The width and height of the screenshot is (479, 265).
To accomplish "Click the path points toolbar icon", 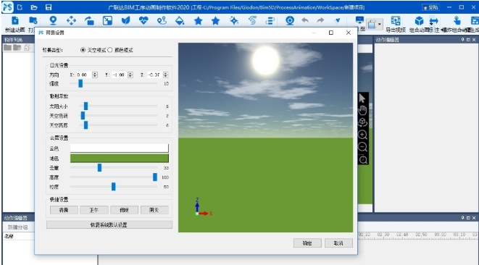I will point(162,20).
